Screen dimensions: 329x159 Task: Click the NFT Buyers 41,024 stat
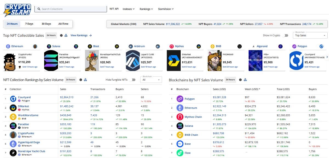pos(216,24)
